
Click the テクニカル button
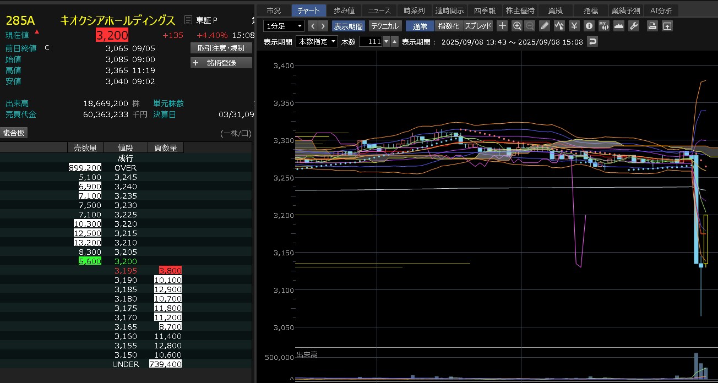click(x=385, y=26)
